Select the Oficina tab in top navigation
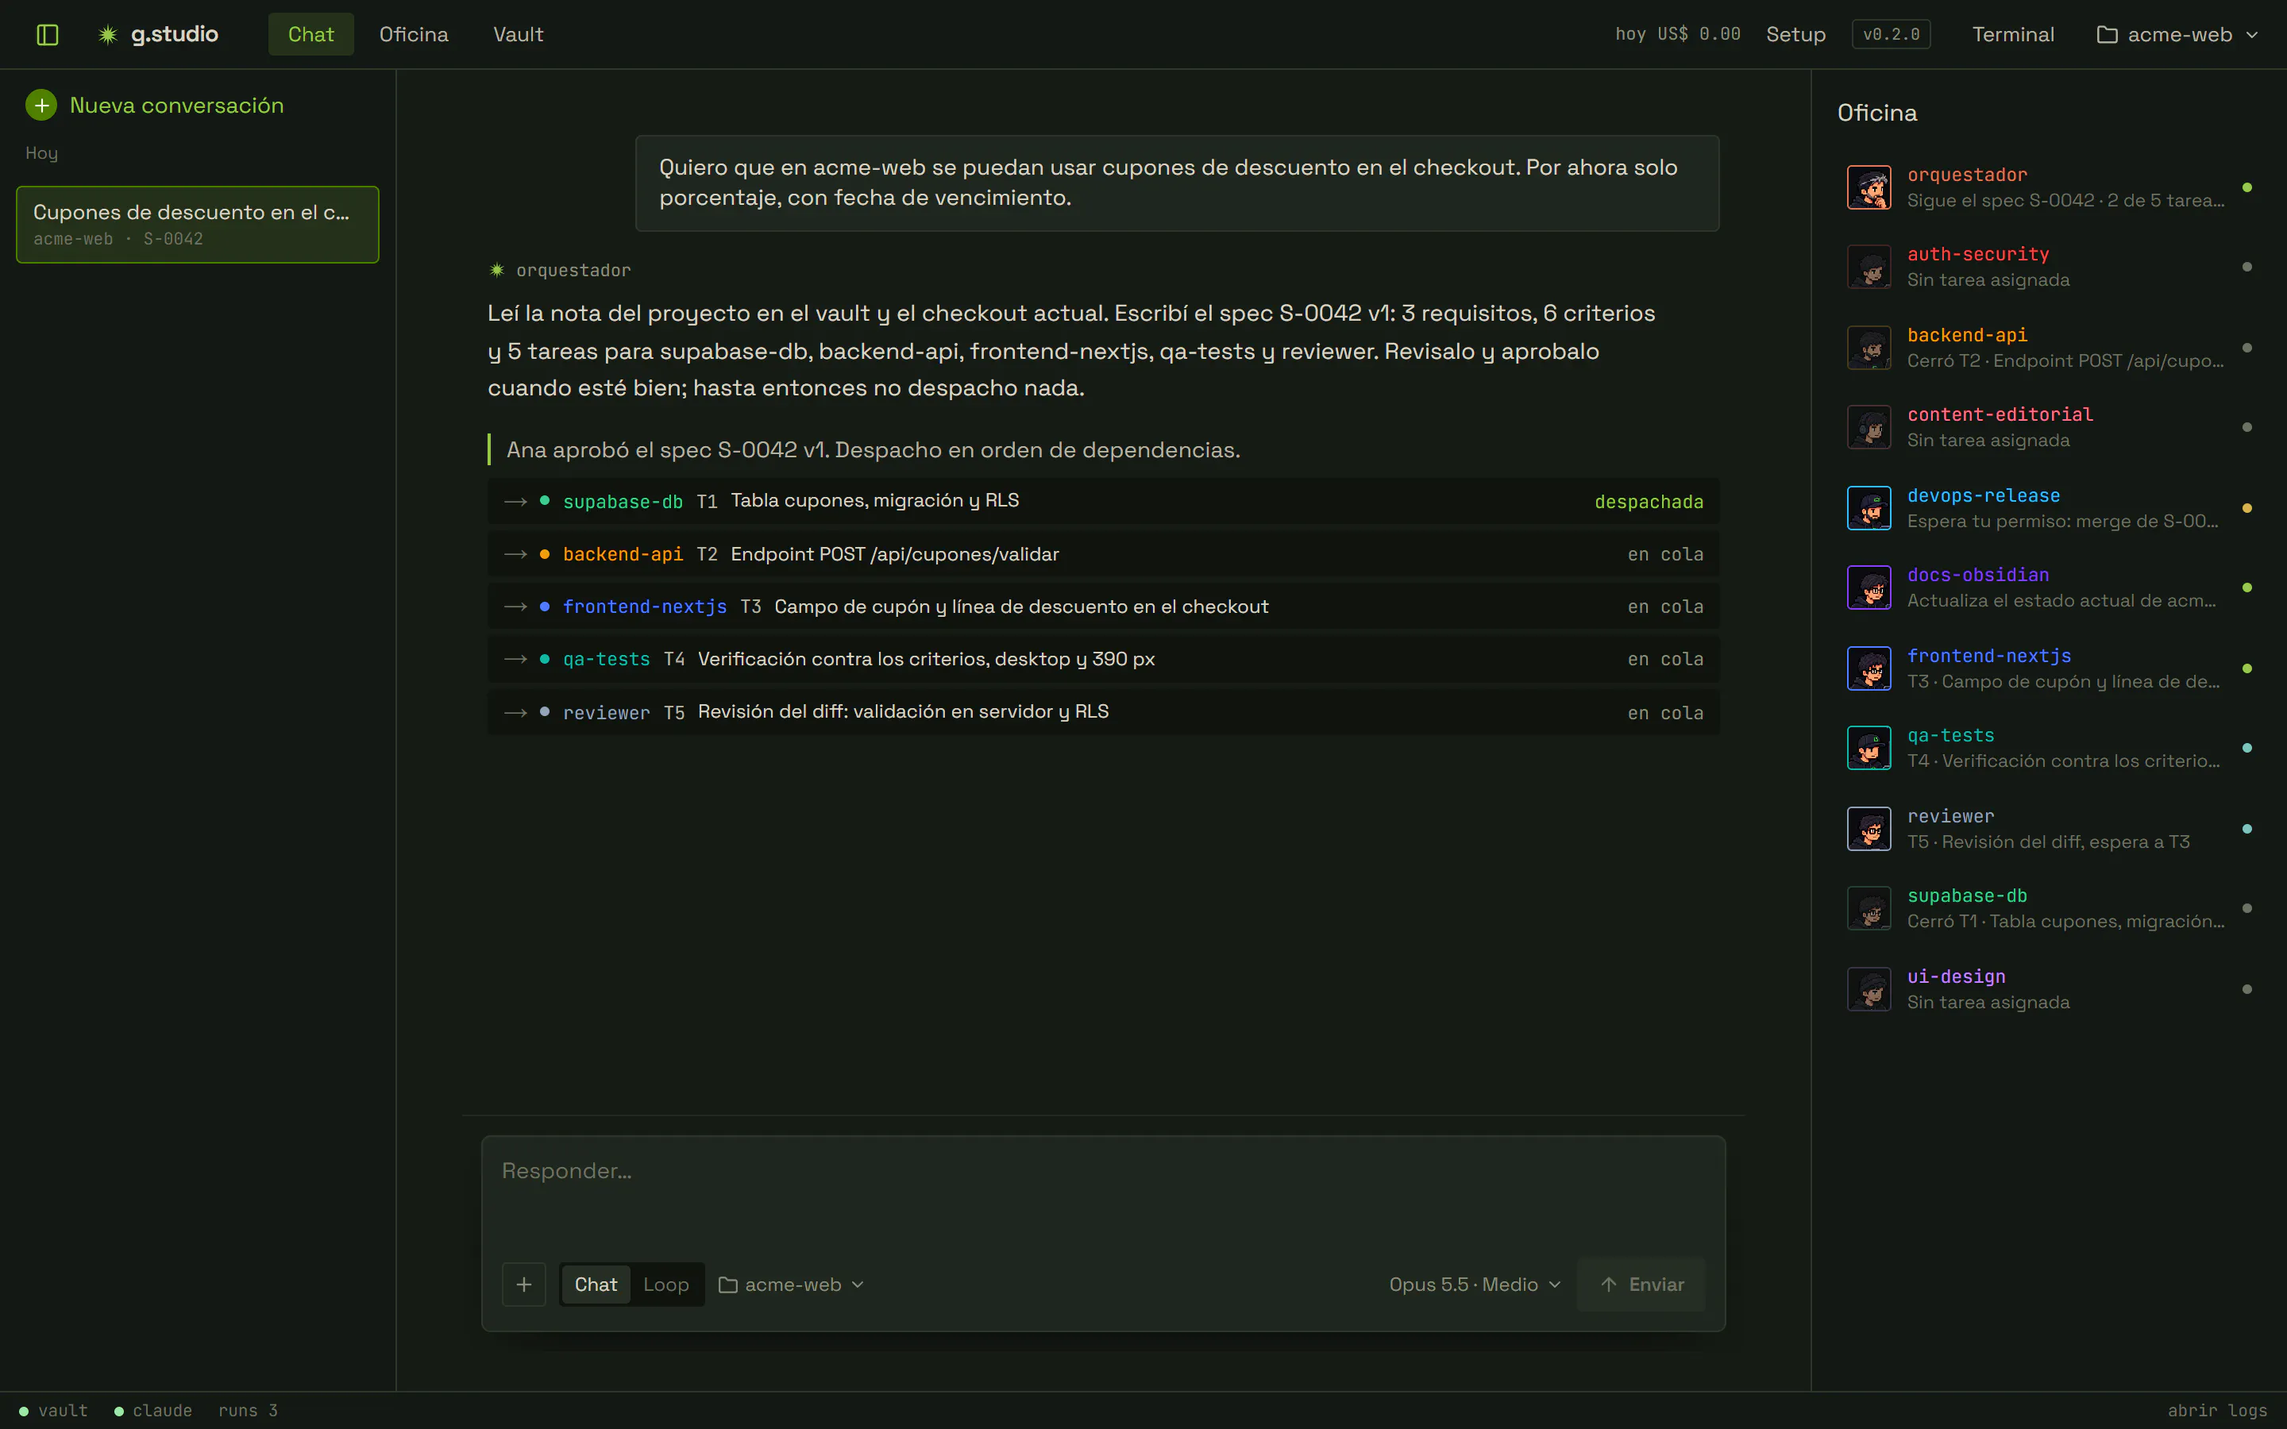 click(414, 34)
